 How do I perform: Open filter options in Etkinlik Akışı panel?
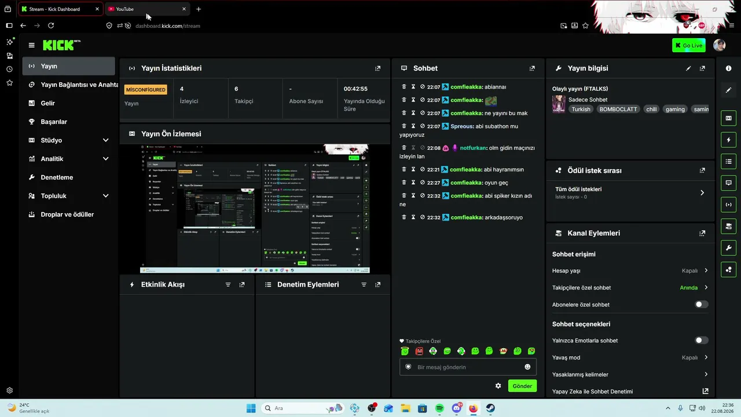tap(228, 285)
